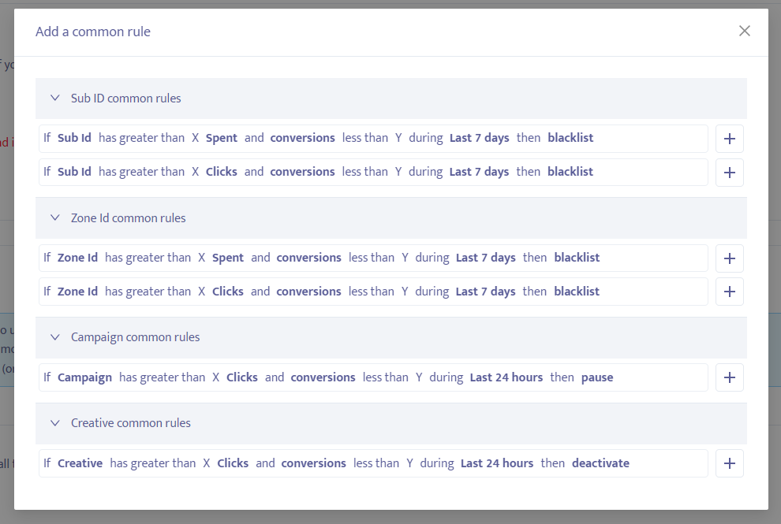Add the Zone Id Clicks blacklist rule

729,291
